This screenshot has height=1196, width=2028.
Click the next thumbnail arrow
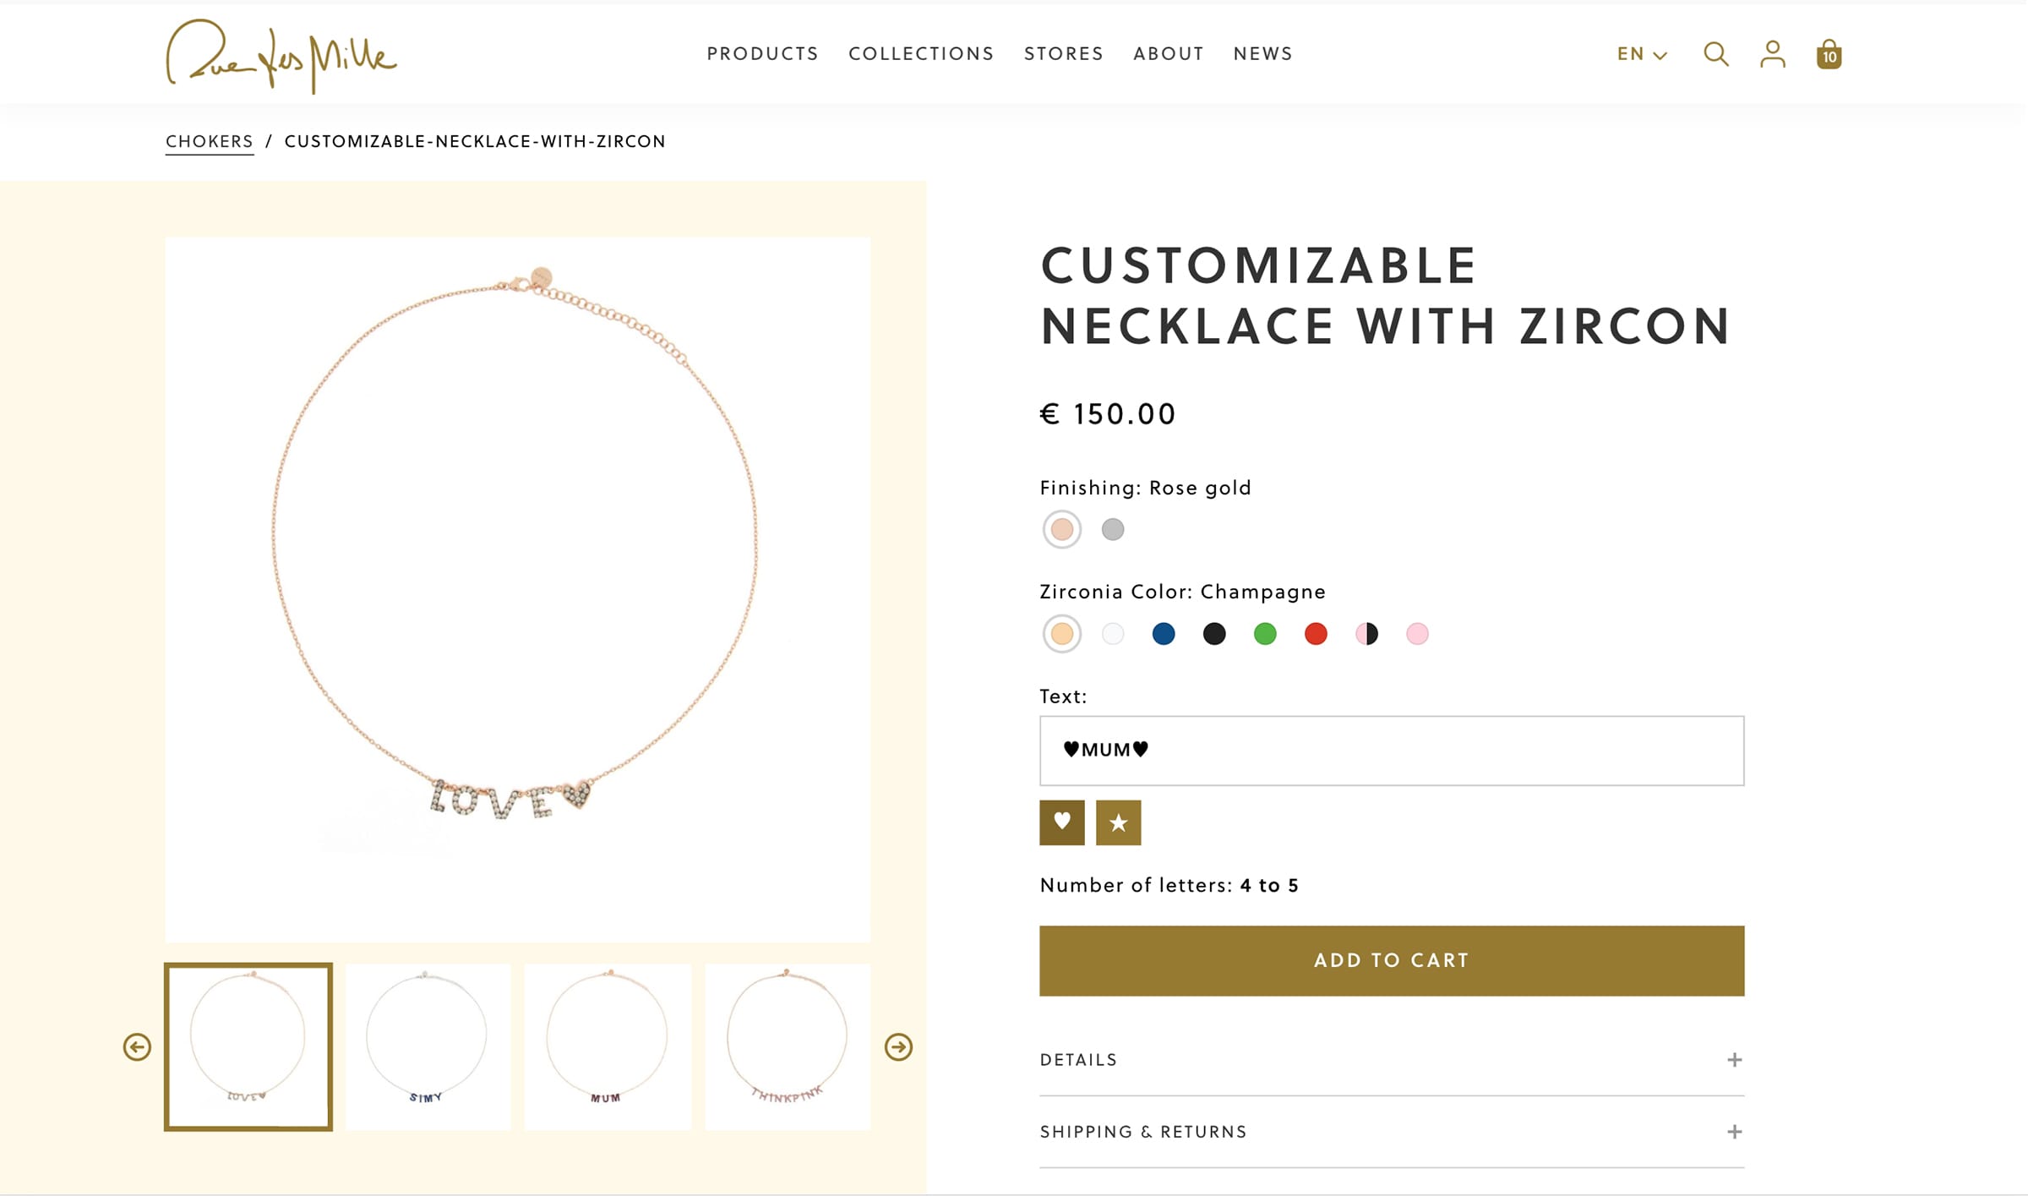click(897, 1046)
